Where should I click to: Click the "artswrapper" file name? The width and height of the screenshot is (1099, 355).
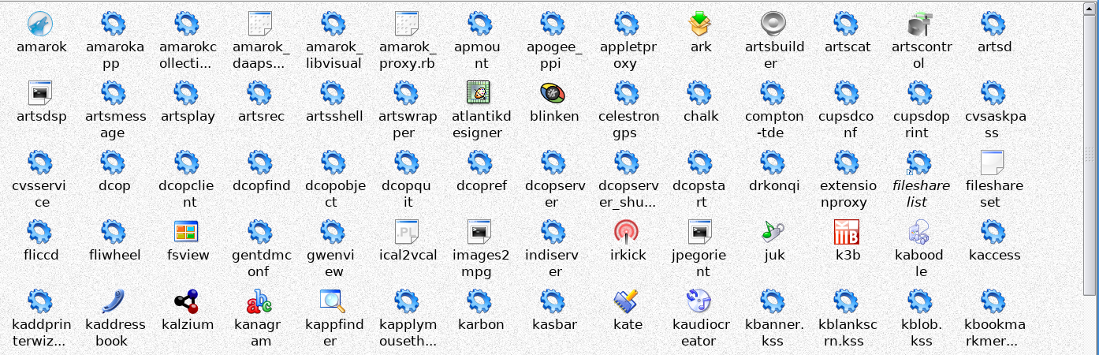click(407, 125)
